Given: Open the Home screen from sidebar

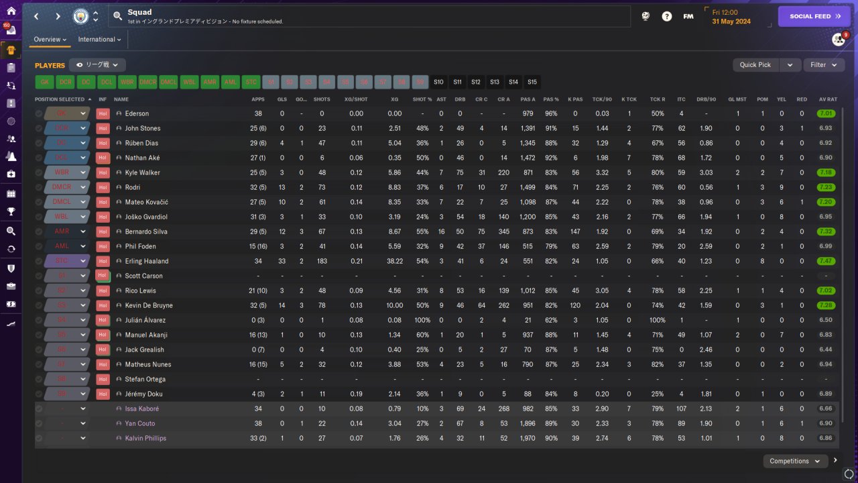Looking at the screenshot, I should point(11,11).
